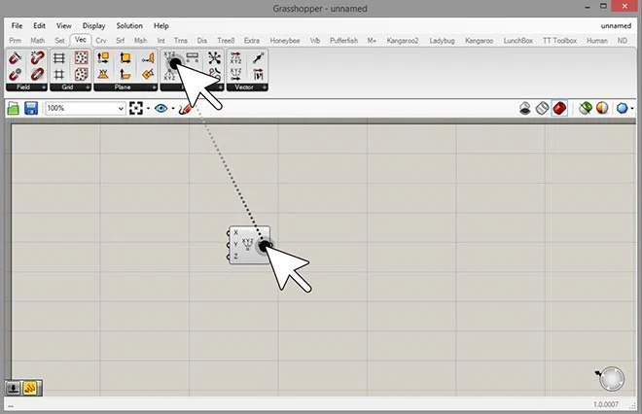Viewport: 642px width, 414px height.
Task: Select top-right plane icon in Plane panel
Action: point(148,58)
